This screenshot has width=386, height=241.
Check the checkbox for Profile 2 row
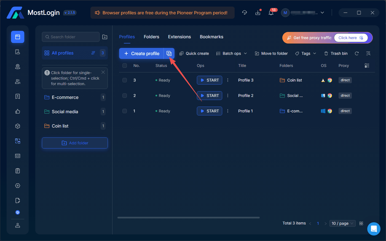[125, 96]
